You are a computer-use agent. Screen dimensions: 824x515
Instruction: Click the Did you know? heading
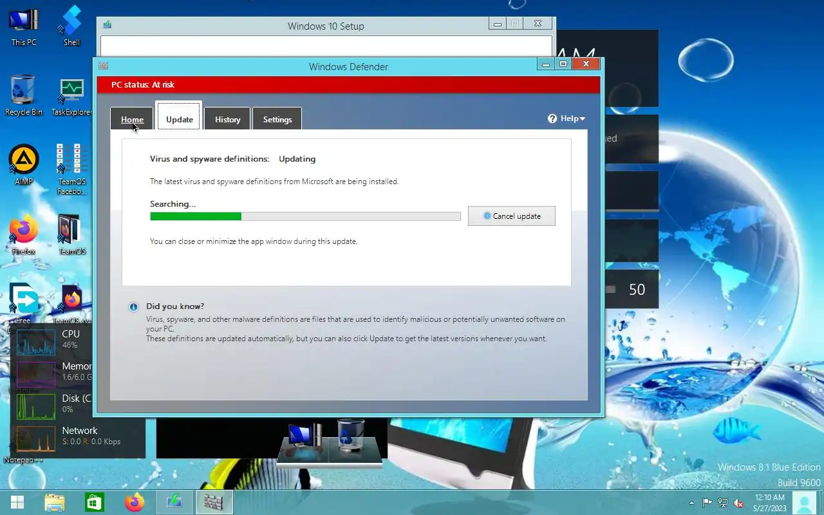(x=175, y=306)
